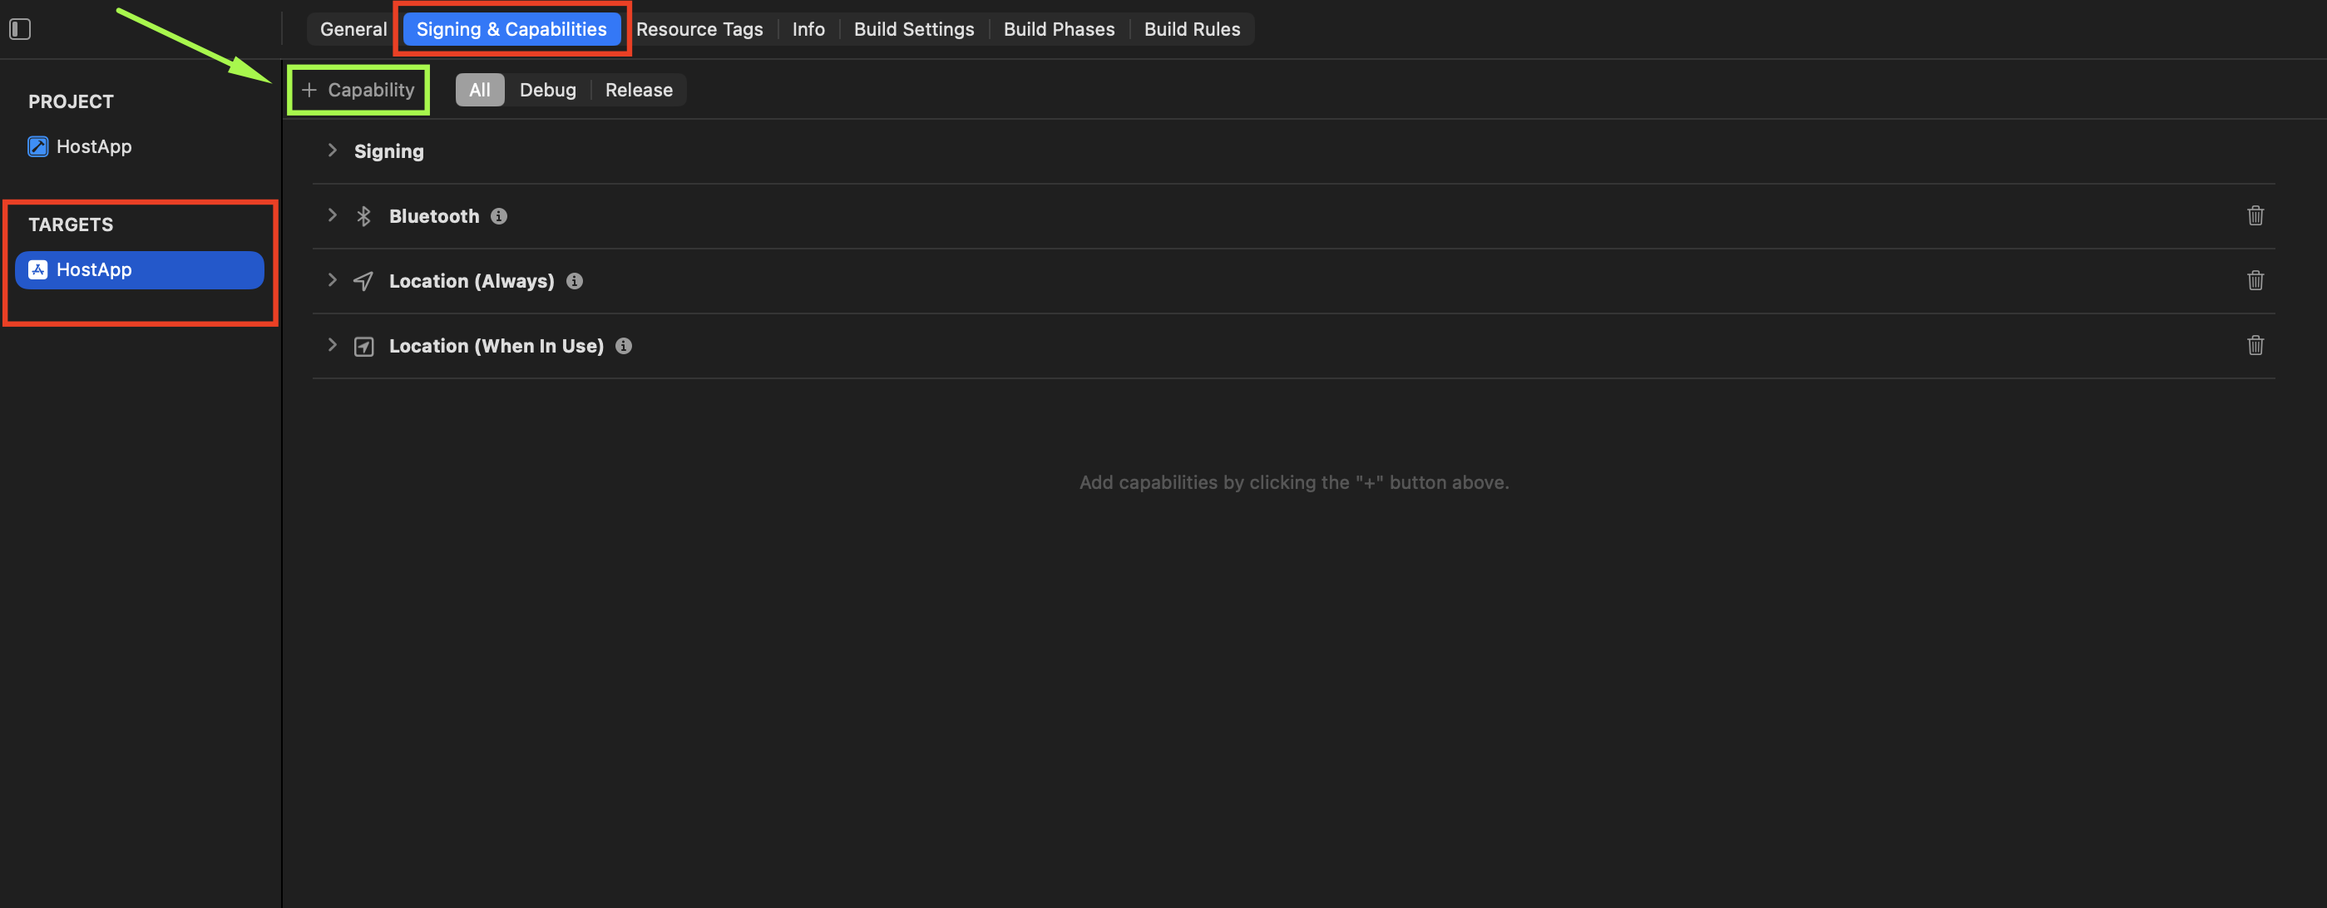
Task: Show info for Location (When In Use)
Action: click(x=623, y=346)
